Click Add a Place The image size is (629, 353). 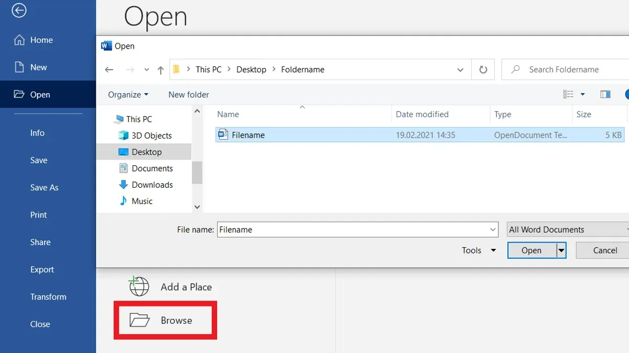pos(170,287)
